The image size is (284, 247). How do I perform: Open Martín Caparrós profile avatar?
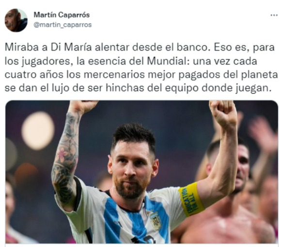[16, 20]
